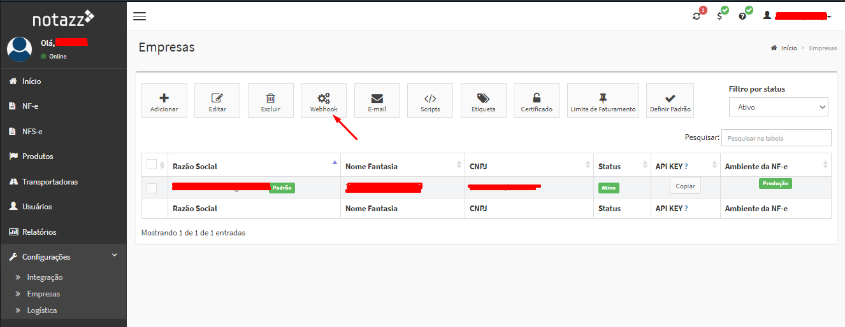This screenshot has width=845, height=327.
Task: Open Empresas submenu item
Action: pos(43,294)
